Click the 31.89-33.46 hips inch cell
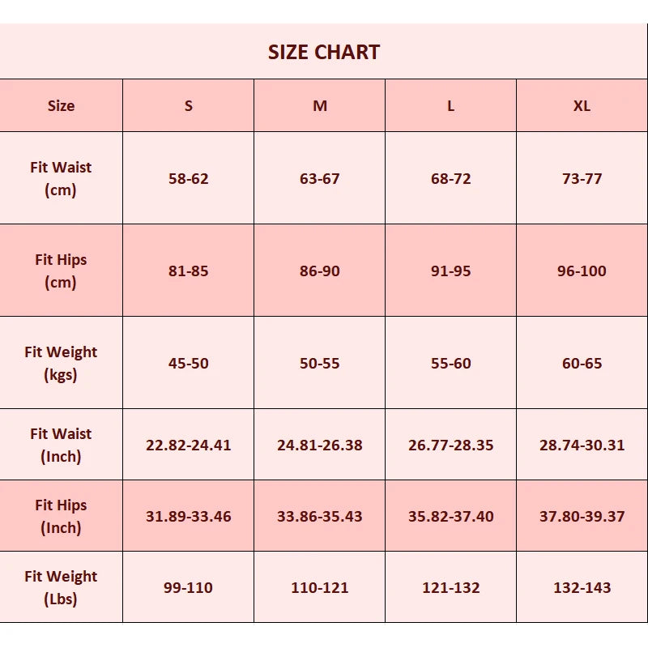Viewport: 648px width, 648px height. (x=189, y=516)
